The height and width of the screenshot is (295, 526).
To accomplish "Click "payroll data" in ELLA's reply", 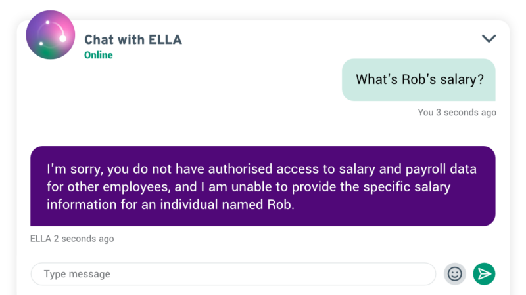I will click(x=441, y=170).
